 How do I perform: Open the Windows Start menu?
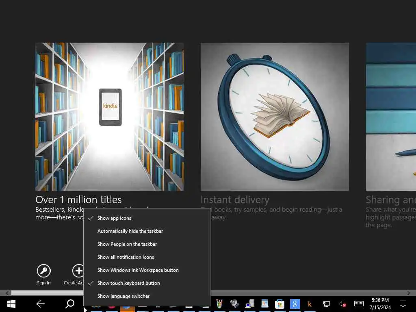[11, 304]
